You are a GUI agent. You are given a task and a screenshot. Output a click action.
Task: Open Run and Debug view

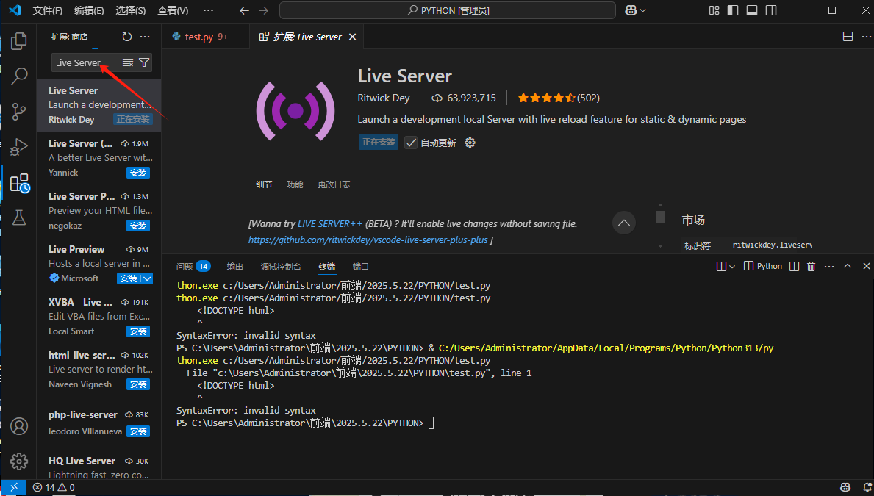point(19,146)
